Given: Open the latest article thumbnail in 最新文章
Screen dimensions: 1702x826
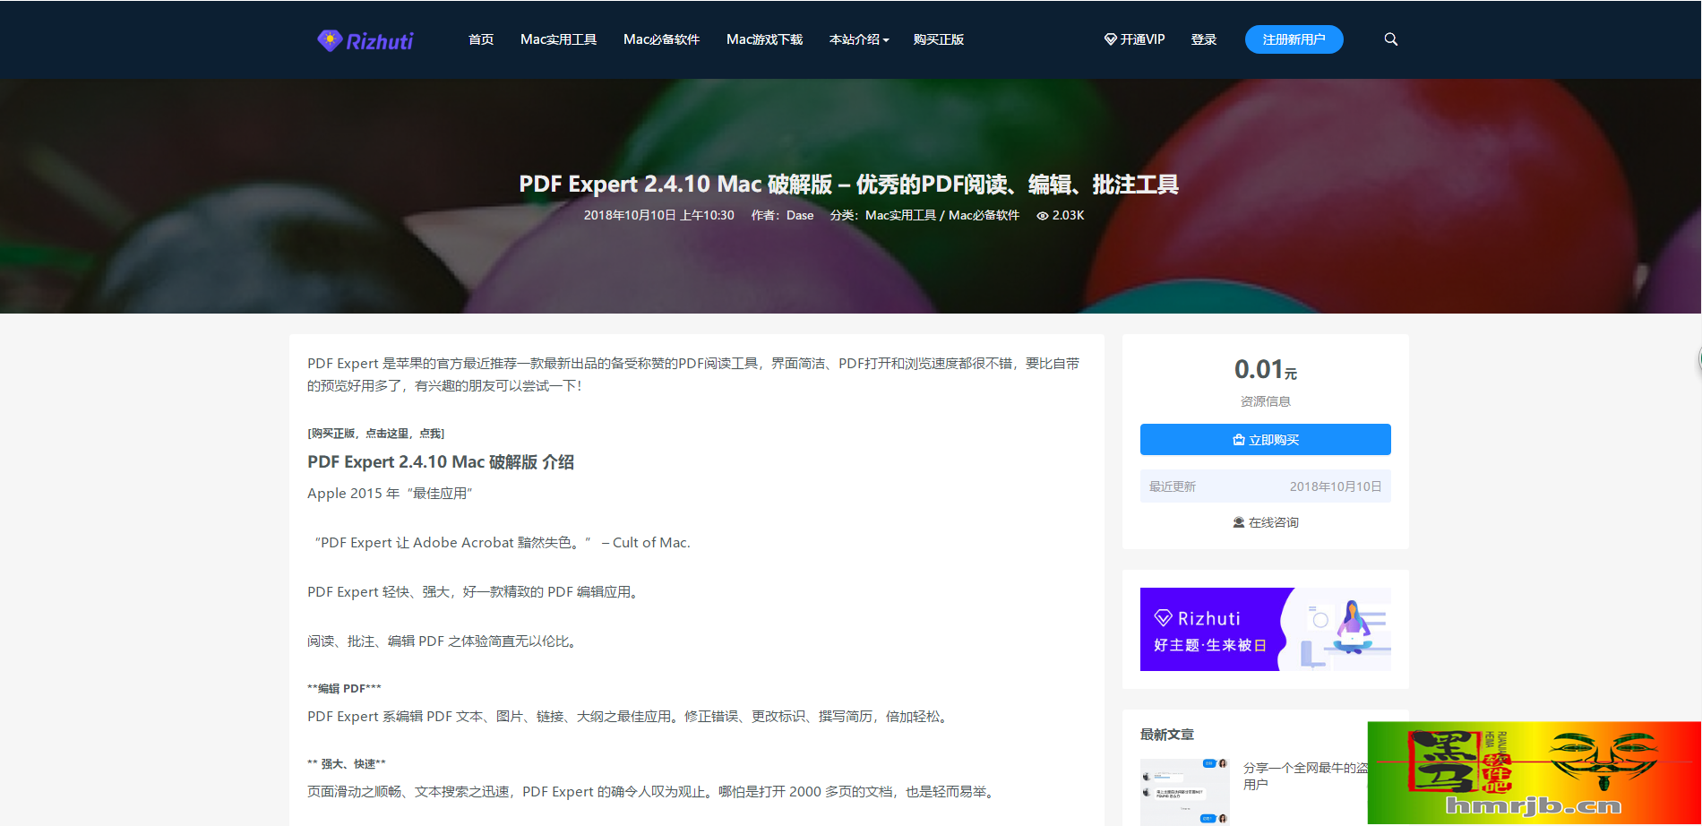Looking at the screenshot, I should [1185, 792].
